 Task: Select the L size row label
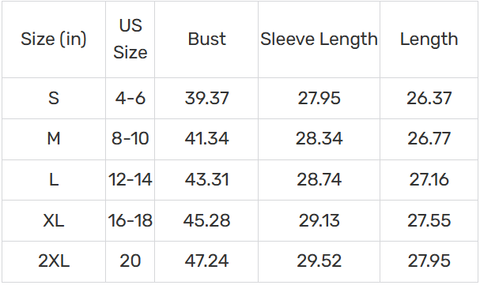54,180
